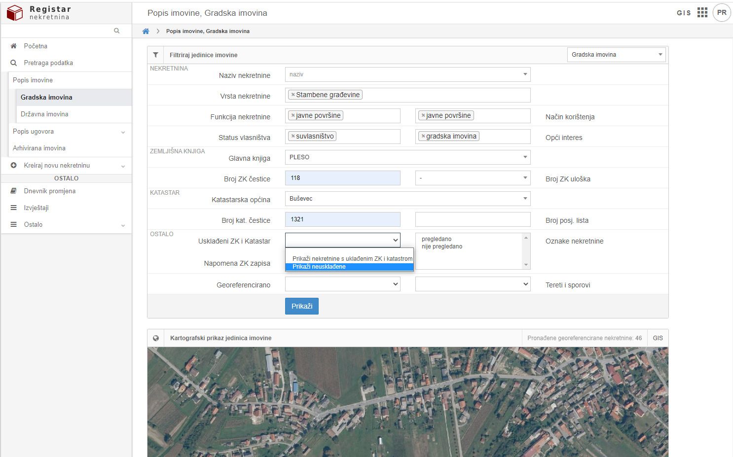
Task: Remove the suvlasništvo tag
Action: pyautogui.click(x=293, y=136)
